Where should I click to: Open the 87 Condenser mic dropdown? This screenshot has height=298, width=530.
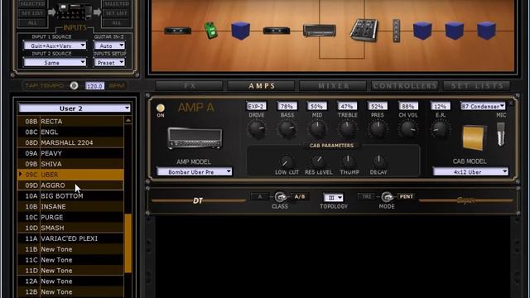tap(483, 106)
